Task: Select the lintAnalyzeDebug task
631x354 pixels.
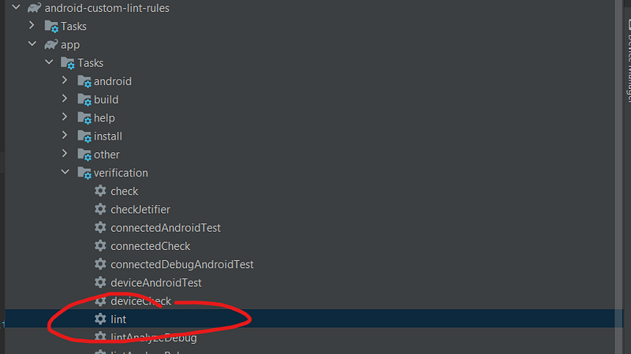Action: pyautogui.click(x=153, y=338)
